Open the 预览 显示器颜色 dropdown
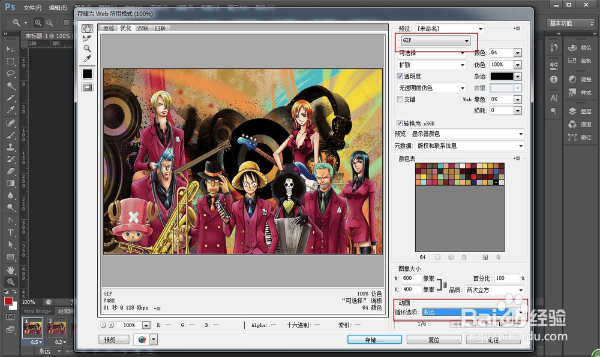This screenshot has width=600, height=357. pyautogui.click(x=467, y=134)
